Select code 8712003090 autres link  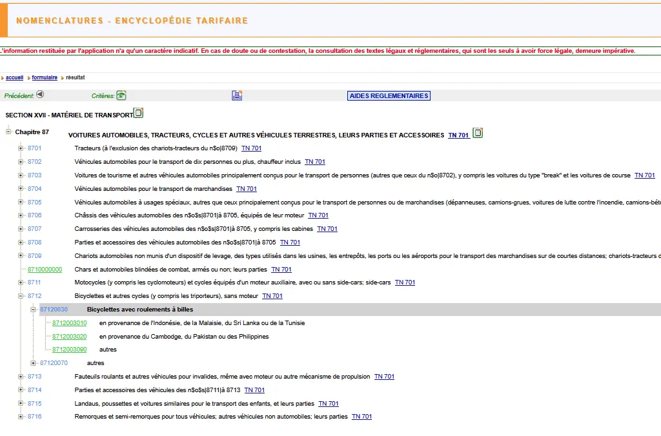tap(69, 350)
